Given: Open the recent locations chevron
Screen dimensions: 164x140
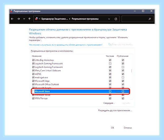Looking at the screenshot, I should click(x=24, y=19).
